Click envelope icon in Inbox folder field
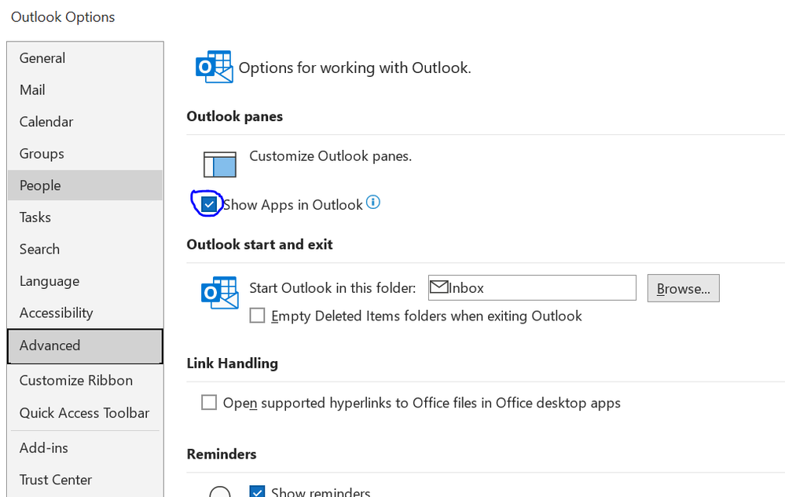This screenshot has width=785, height=497. coord(438,287)
